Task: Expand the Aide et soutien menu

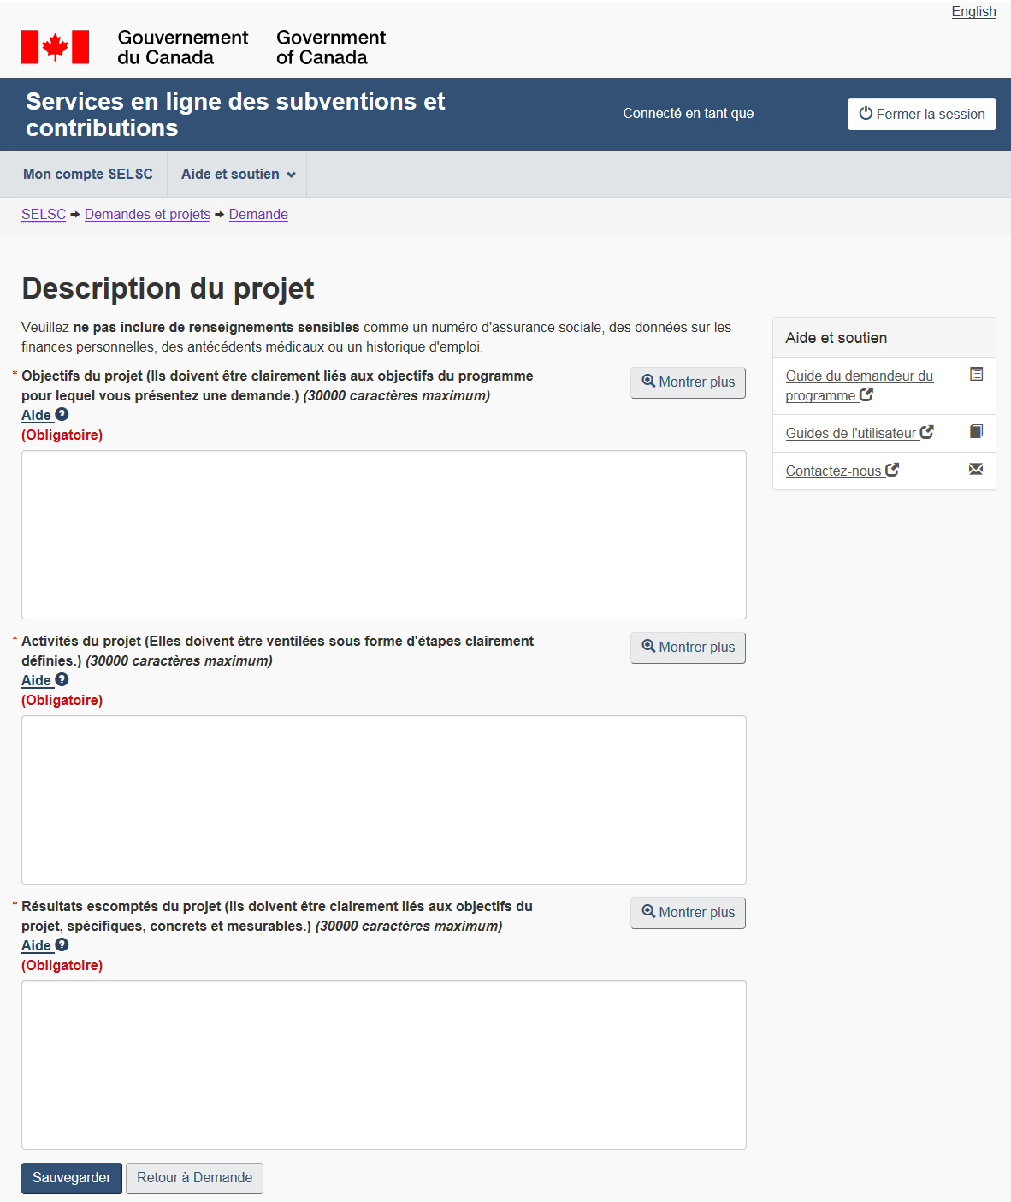Action: click(x=238, y=175)
